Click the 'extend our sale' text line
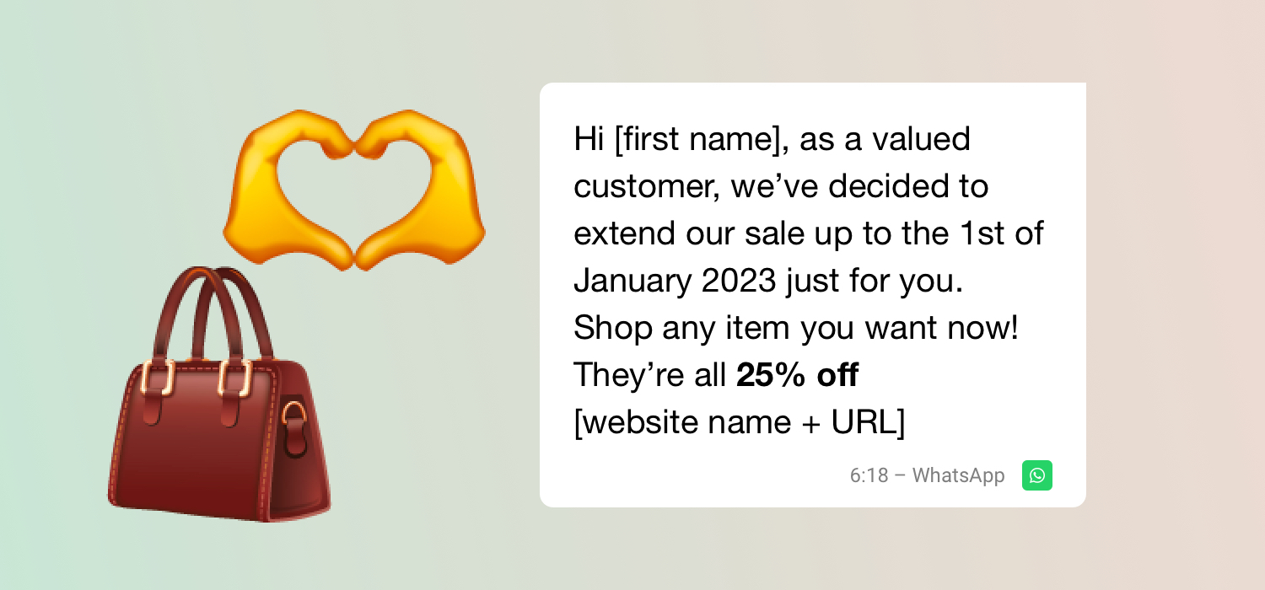The height and width of the screenshot is (590, 1265). [809, 233]
